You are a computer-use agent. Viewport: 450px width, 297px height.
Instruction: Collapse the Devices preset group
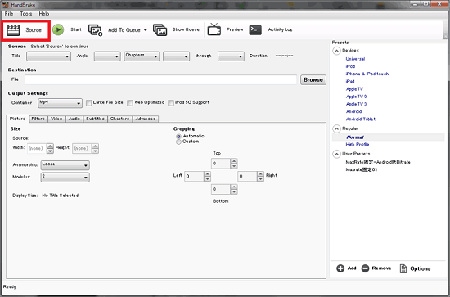(336, 51)
